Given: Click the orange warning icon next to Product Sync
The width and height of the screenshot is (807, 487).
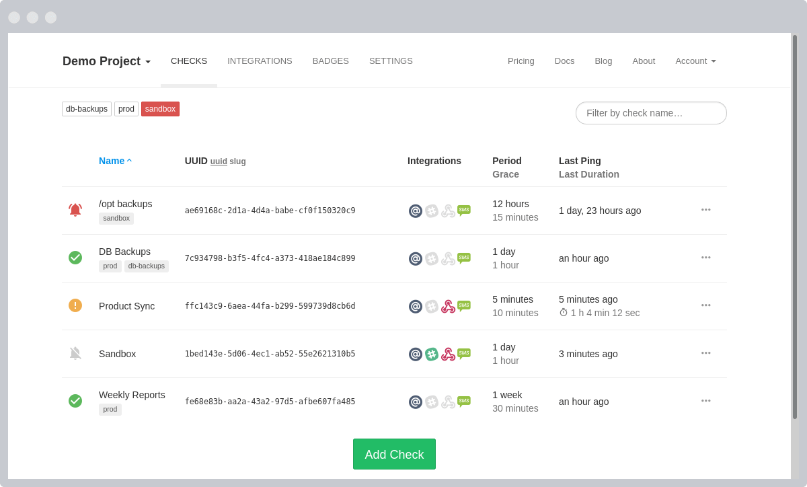Looking at the screenshot, I should pos(75,305).
